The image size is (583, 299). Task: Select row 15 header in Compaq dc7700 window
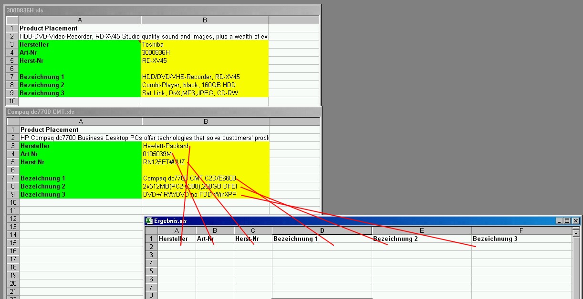tap(13, 243)
